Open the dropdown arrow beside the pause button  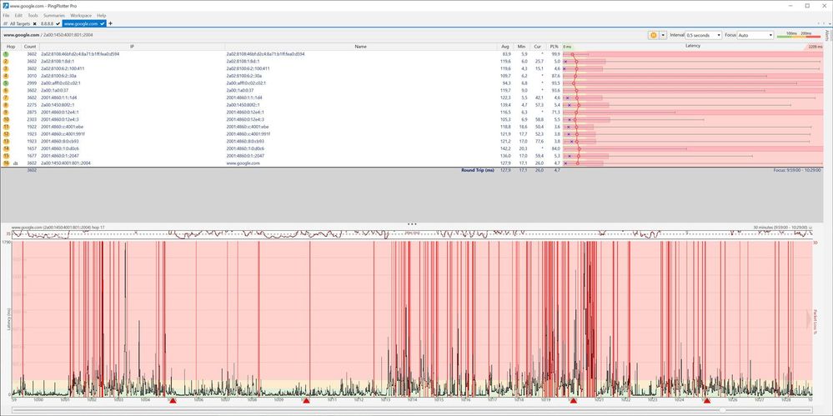tap(661, 35)
